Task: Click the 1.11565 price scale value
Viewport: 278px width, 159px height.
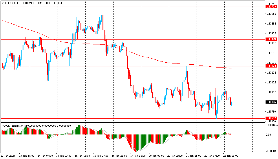Action: [x=271, y=23]
